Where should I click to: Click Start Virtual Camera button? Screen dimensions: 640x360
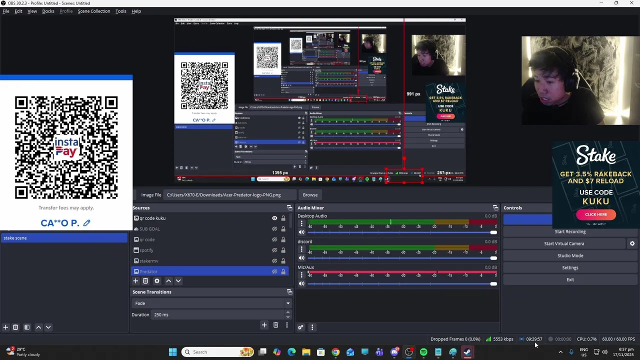pyautogui.click(x=564, y=243)
